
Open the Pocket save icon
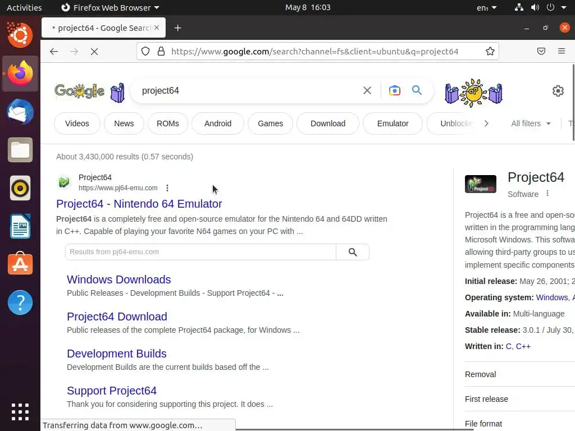tap(541, 51)
